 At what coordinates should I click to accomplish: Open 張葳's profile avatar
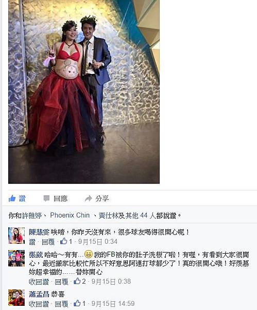pyautogui.click(x=16, y=258)
